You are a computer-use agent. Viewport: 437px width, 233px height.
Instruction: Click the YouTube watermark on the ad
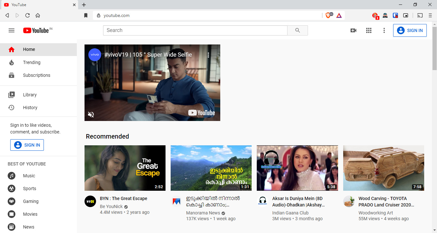point(201,113)
